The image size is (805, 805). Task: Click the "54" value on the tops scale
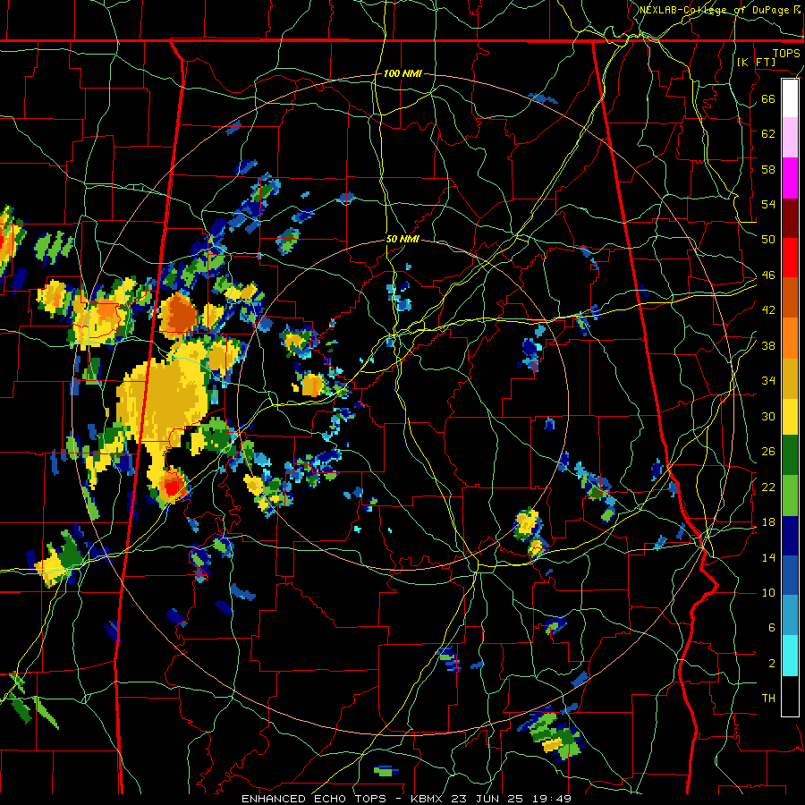[768, 204]
